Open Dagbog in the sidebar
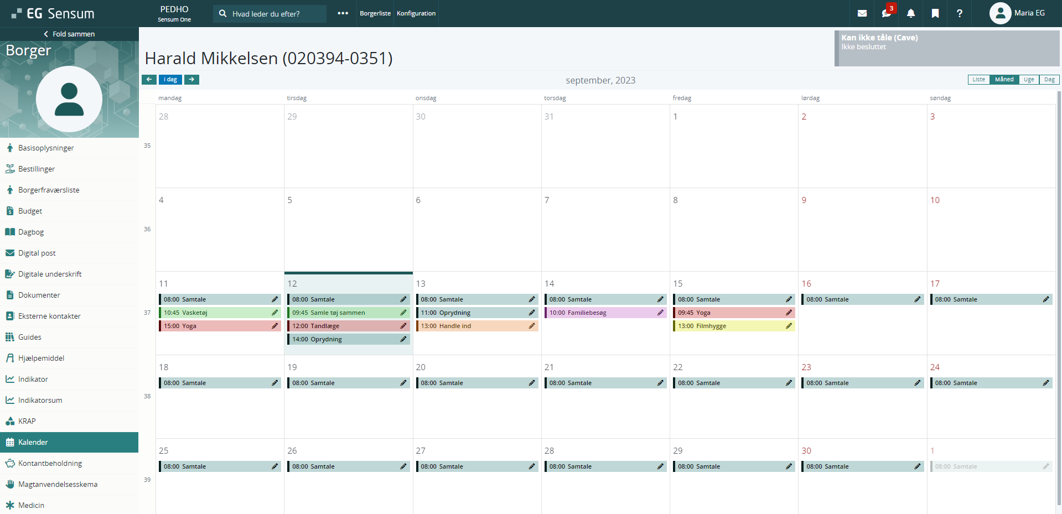Screen dimensions: 1062x514 click(x=31, y=232)
